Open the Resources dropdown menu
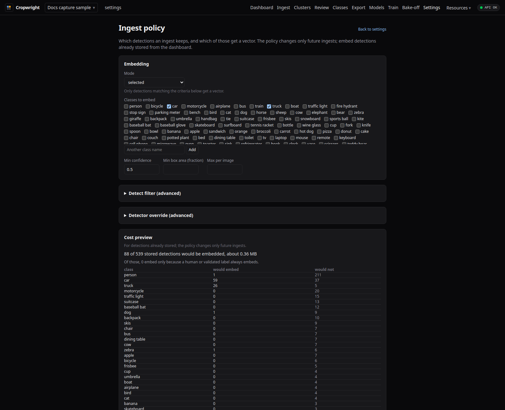This screenshot has height=410, width=505. coord(459,8)
